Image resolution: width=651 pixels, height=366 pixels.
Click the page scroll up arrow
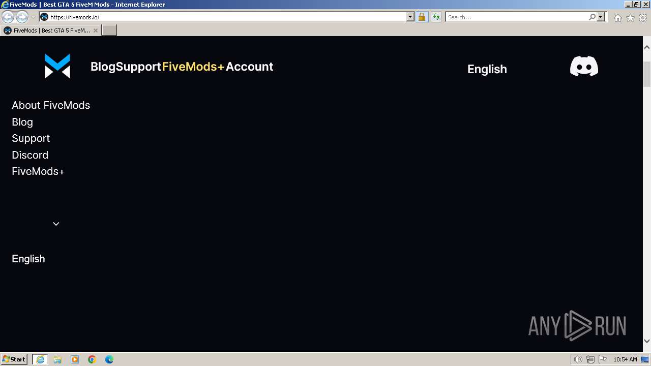pos(647,47)
